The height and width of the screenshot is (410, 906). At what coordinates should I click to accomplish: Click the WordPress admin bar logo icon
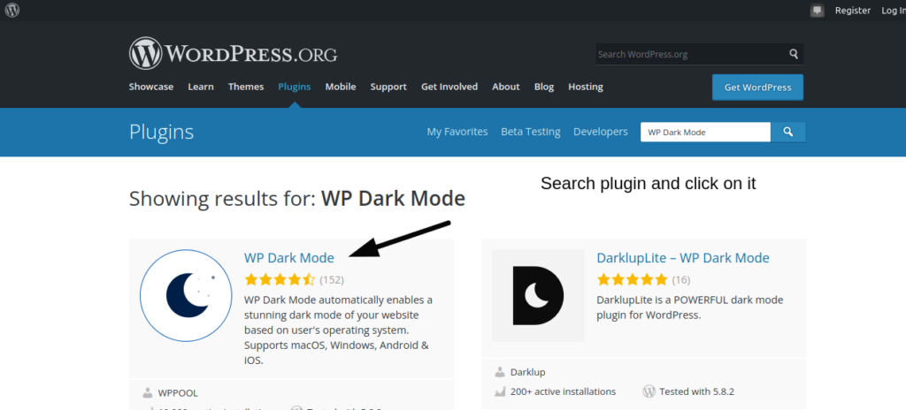pos(12,10)
